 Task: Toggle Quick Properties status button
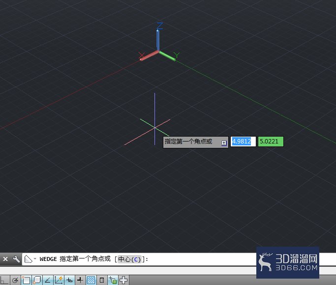pyautogui.click(x=102, y=280)
